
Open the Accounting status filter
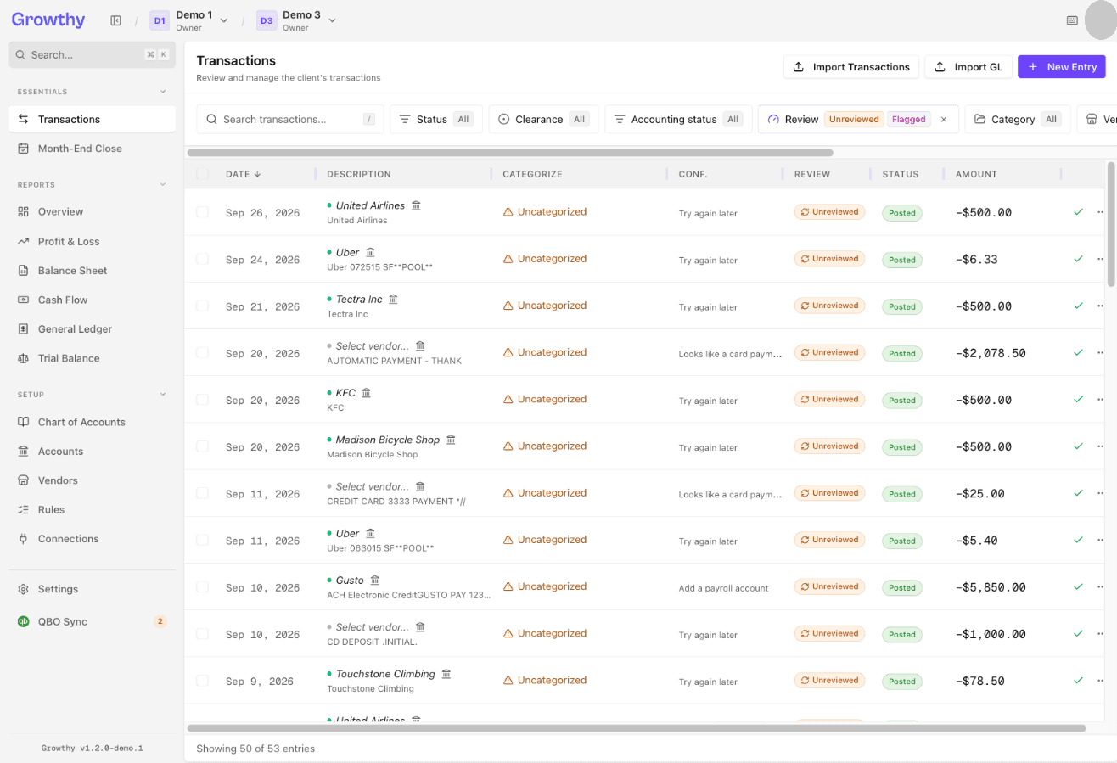click(x=678, y=120)
